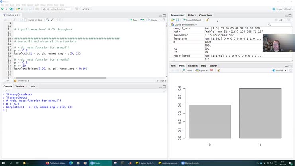Open the Files tab
The width and height of the screenshot is (295, 166).
[x=173, y=66]
